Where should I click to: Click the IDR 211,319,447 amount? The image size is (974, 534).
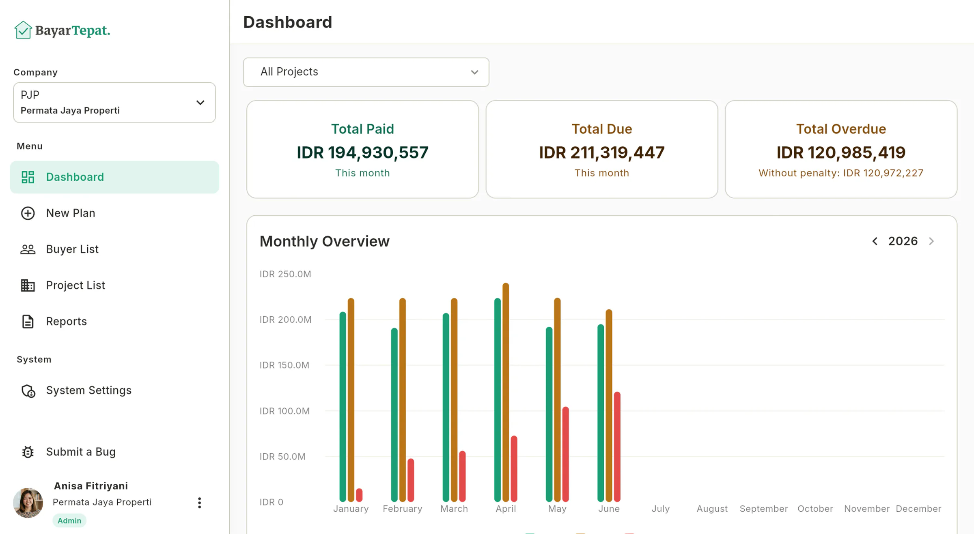[x=602, y=153]
